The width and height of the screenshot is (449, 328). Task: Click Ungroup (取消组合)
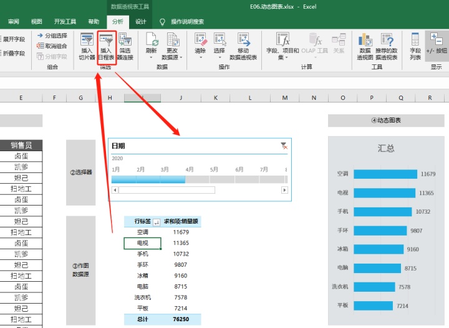52,46
